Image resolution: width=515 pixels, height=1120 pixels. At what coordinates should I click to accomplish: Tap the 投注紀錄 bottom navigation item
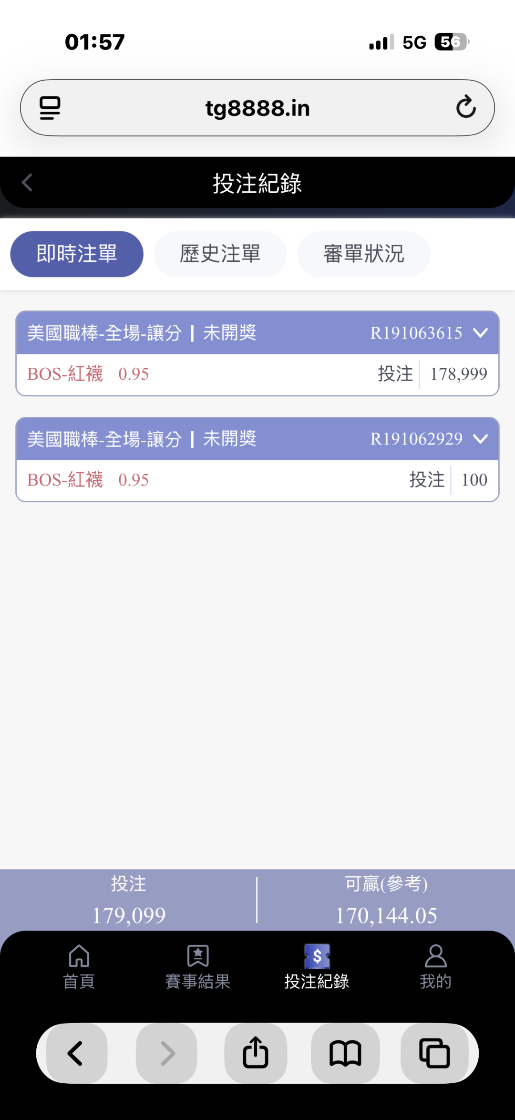[x=317, y=966]
